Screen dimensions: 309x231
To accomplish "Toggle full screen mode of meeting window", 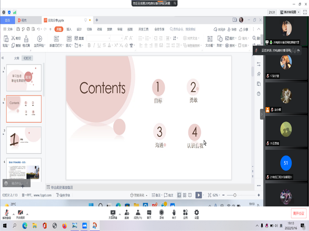I will pyautogui.click(x=304, y=12).
